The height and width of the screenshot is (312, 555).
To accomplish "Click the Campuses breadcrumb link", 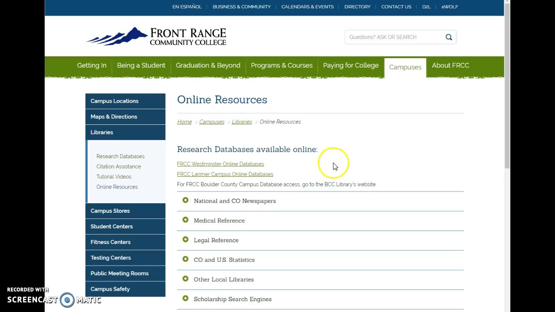I will pos(212,122).
